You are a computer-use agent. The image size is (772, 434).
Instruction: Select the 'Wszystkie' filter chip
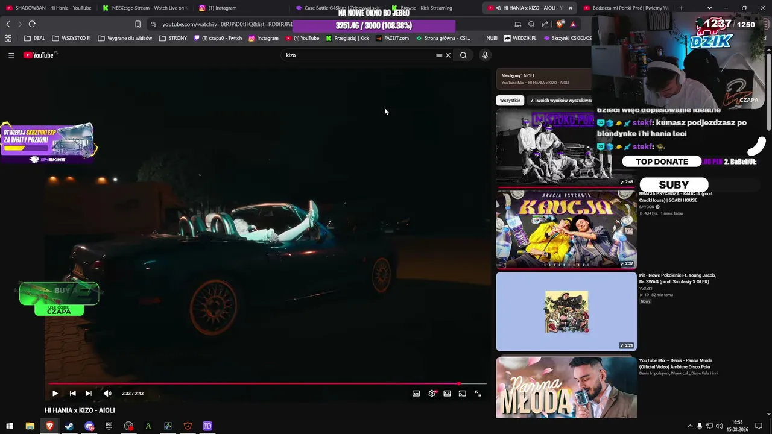(510, 101)
